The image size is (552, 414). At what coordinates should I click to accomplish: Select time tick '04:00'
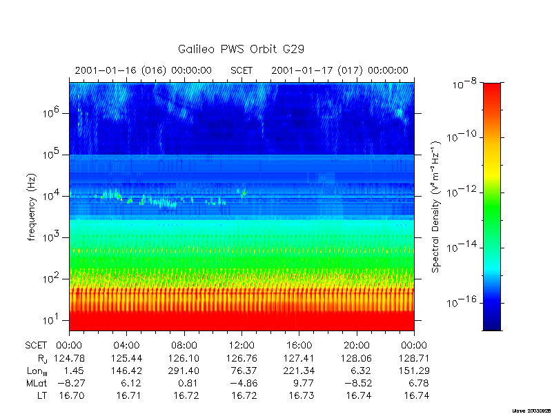127,346
